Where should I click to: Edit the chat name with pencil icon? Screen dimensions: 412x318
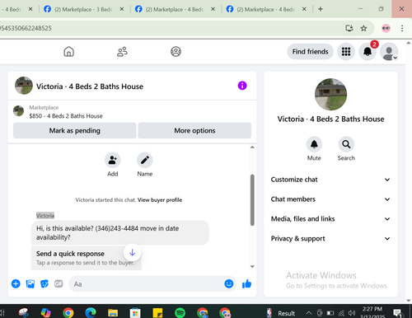(145, 160)
